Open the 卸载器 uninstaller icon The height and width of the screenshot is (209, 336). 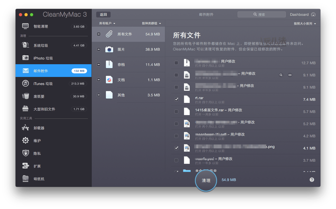[26, 128]
